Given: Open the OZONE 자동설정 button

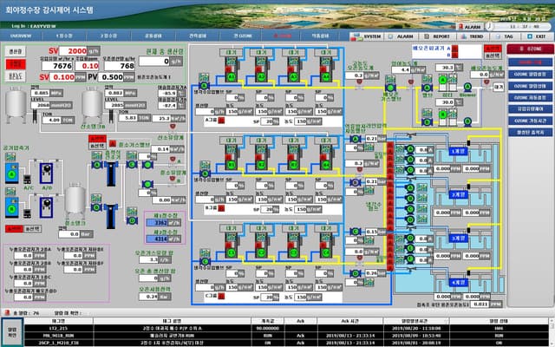Looking at the screenshot, I should click(x=530, y=98).
